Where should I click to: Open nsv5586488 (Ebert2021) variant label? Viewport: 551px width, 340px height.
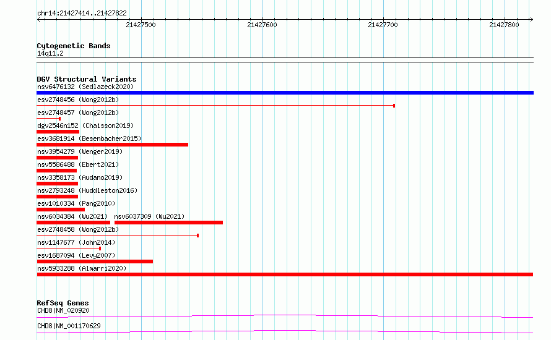tap(78, 164)
